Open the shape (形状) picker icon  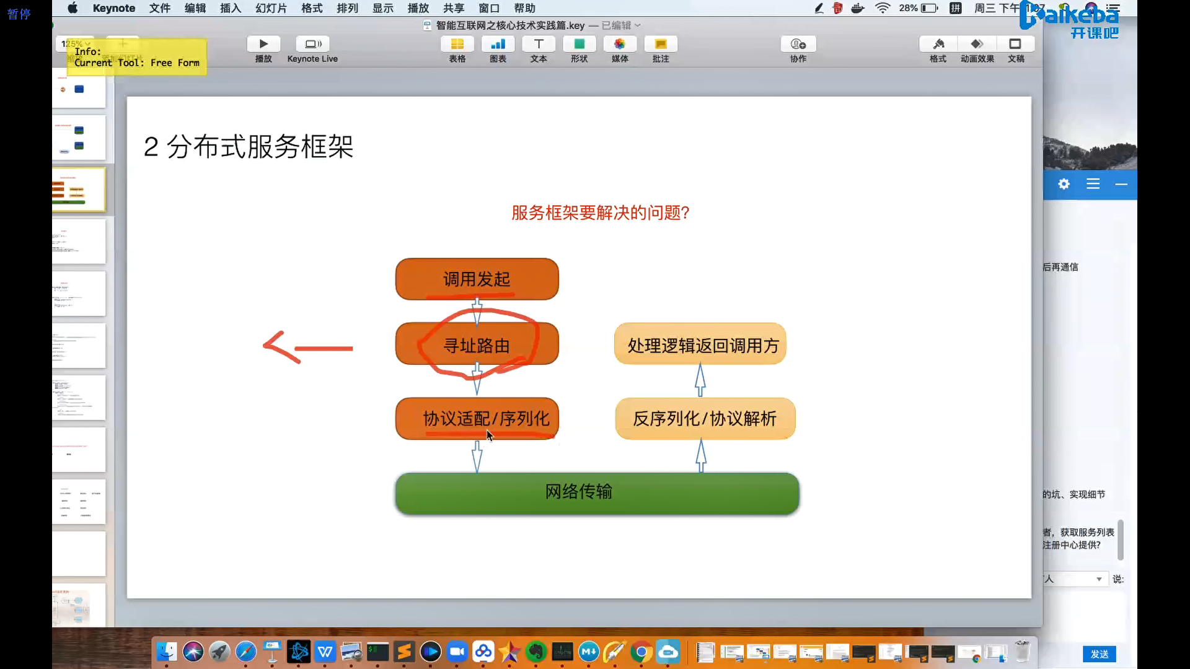click(579, 44)
